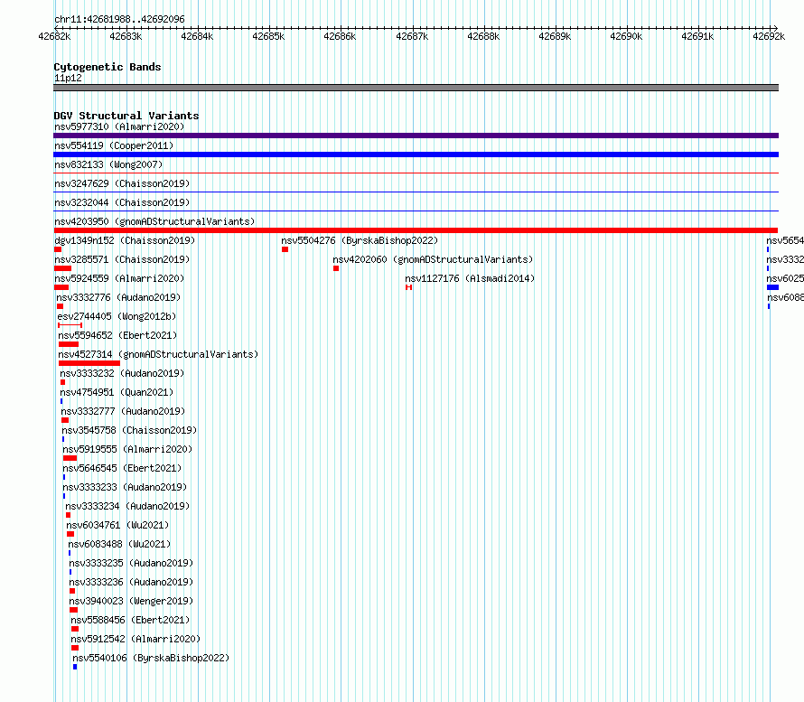
Task: Click nsv5912542 (Almarri2020) label
Action: (136, 639)
